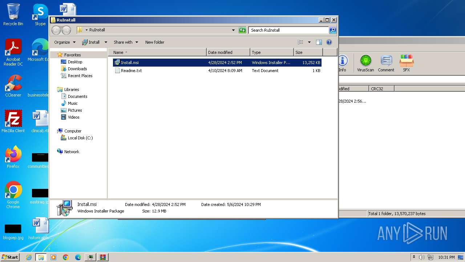Create SFX archive in WinRAR toolbar

[x=406, y=63]
